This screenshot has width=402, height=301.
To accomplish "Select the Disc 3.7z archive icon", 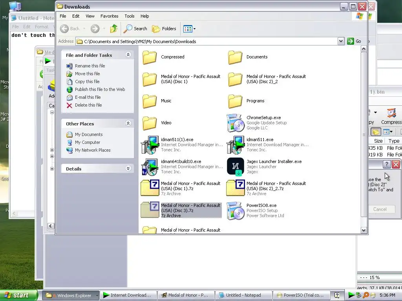I will [x=150, y=210].
